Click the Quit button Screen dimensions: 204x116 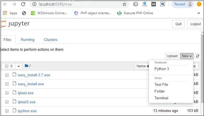click(178, 24)
